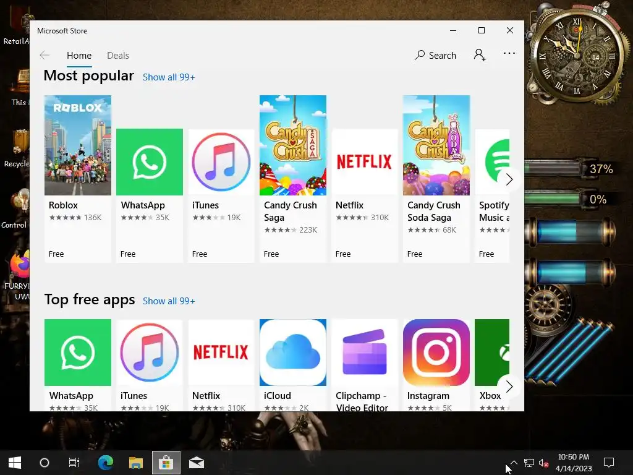Open the three-dot more options menu
633x475 pixels.
tap(509, 53)
